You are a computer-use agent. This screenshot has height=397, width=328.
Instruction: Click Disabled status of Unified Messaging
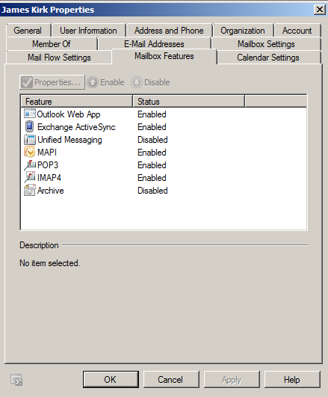point(152,140)
